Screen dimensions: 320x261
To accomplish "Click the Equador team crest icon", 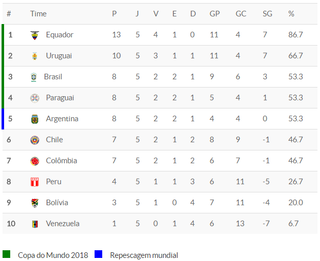I will 34,35.
